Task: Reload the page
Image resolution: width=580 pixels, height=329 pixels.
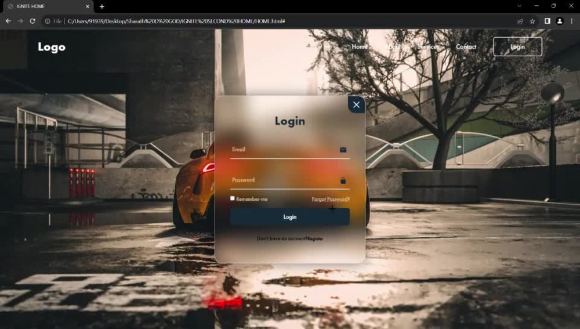Action: [32, 21]
